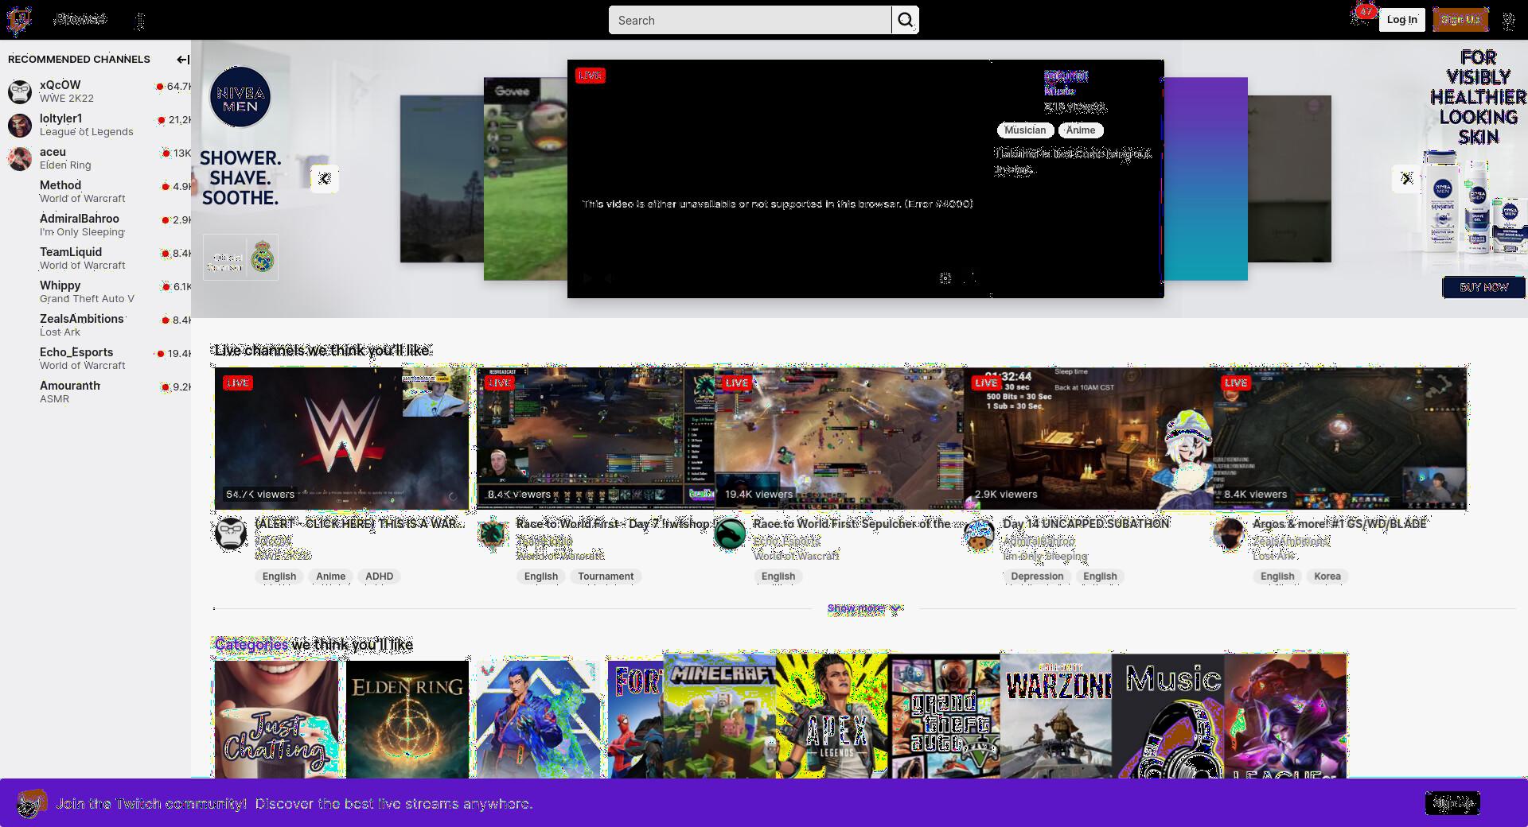Click the Korea tag
The width and height of the screenshot is (1528, 827).
(x=1327, y=577)
